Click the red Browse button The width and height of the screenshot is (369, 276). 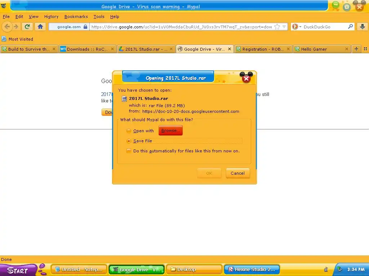(x=170, y=130)
